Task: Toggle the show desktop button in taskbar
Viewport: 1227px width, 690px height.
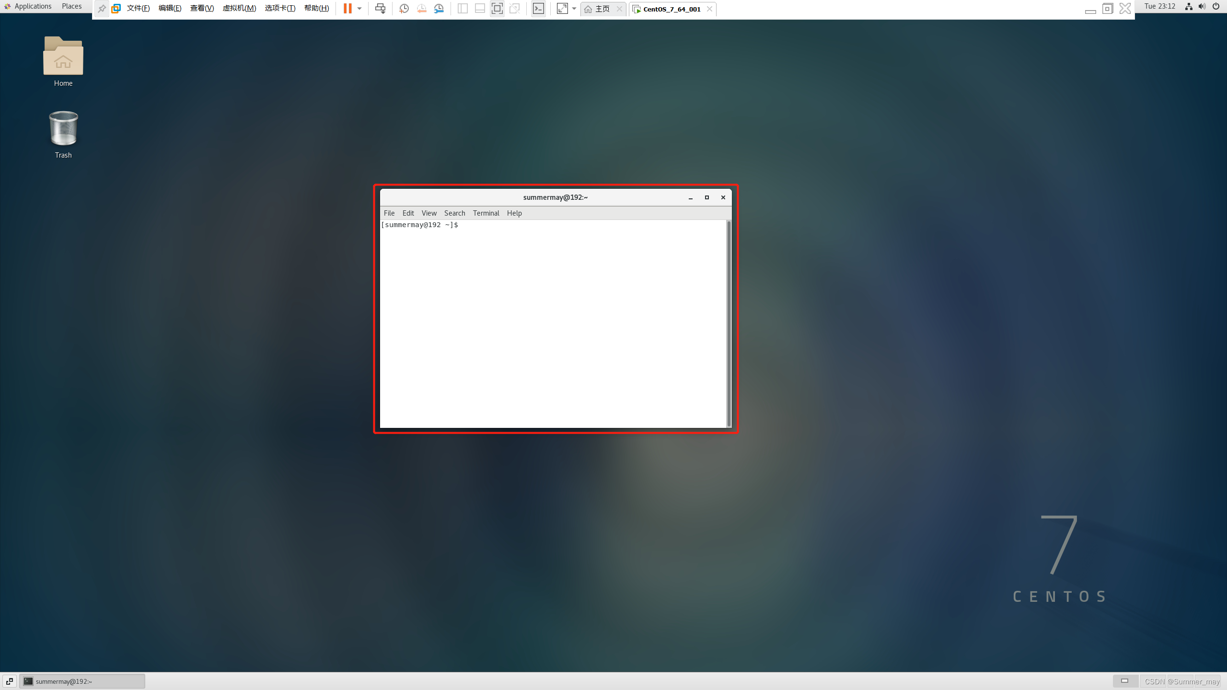Action: [9, 681]
